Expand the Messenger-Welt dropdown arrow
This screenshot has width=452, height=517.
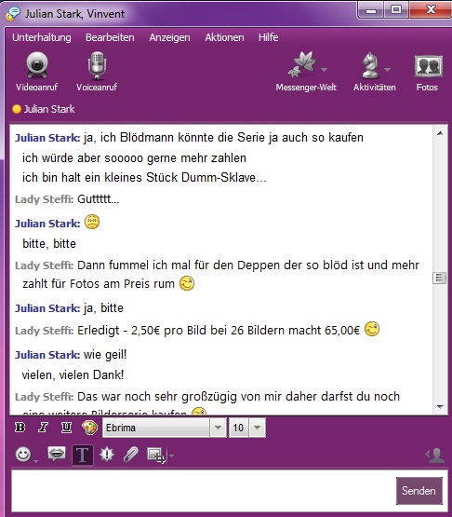(x=324, y=70)
